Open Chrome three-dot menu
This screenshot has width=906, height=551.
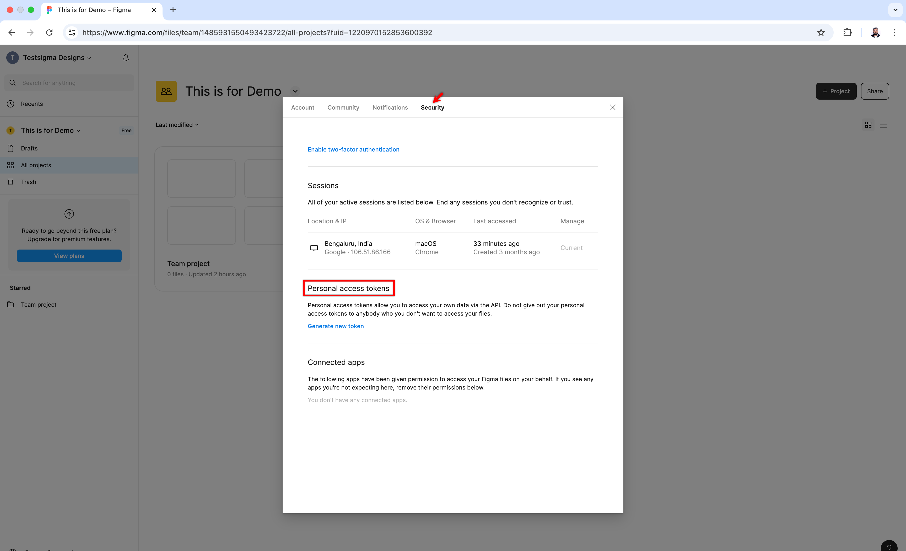click(894, 32)
